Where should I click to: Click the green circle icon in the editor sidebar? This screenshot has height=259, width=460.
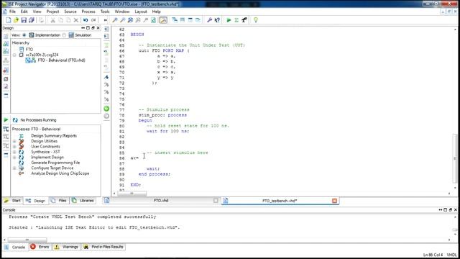click(x=106, y=109)
